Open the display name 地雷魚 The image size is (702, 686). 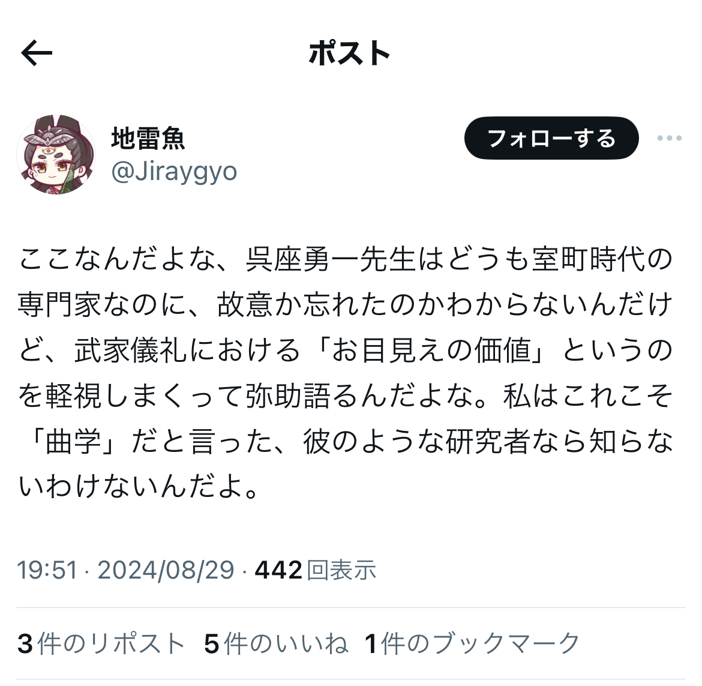tap(148, 138)
